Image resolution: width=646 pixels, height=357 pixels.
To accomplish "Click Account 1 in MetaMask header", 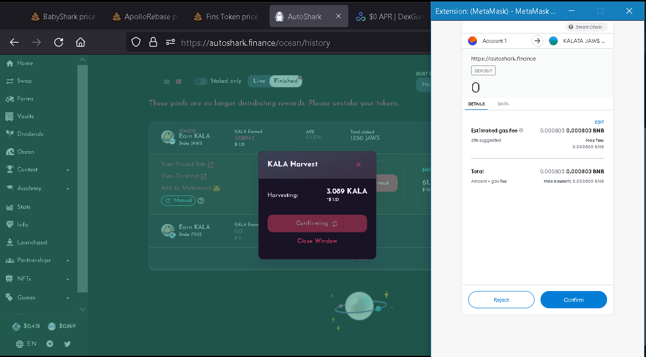I will click(x=487, y=41).
